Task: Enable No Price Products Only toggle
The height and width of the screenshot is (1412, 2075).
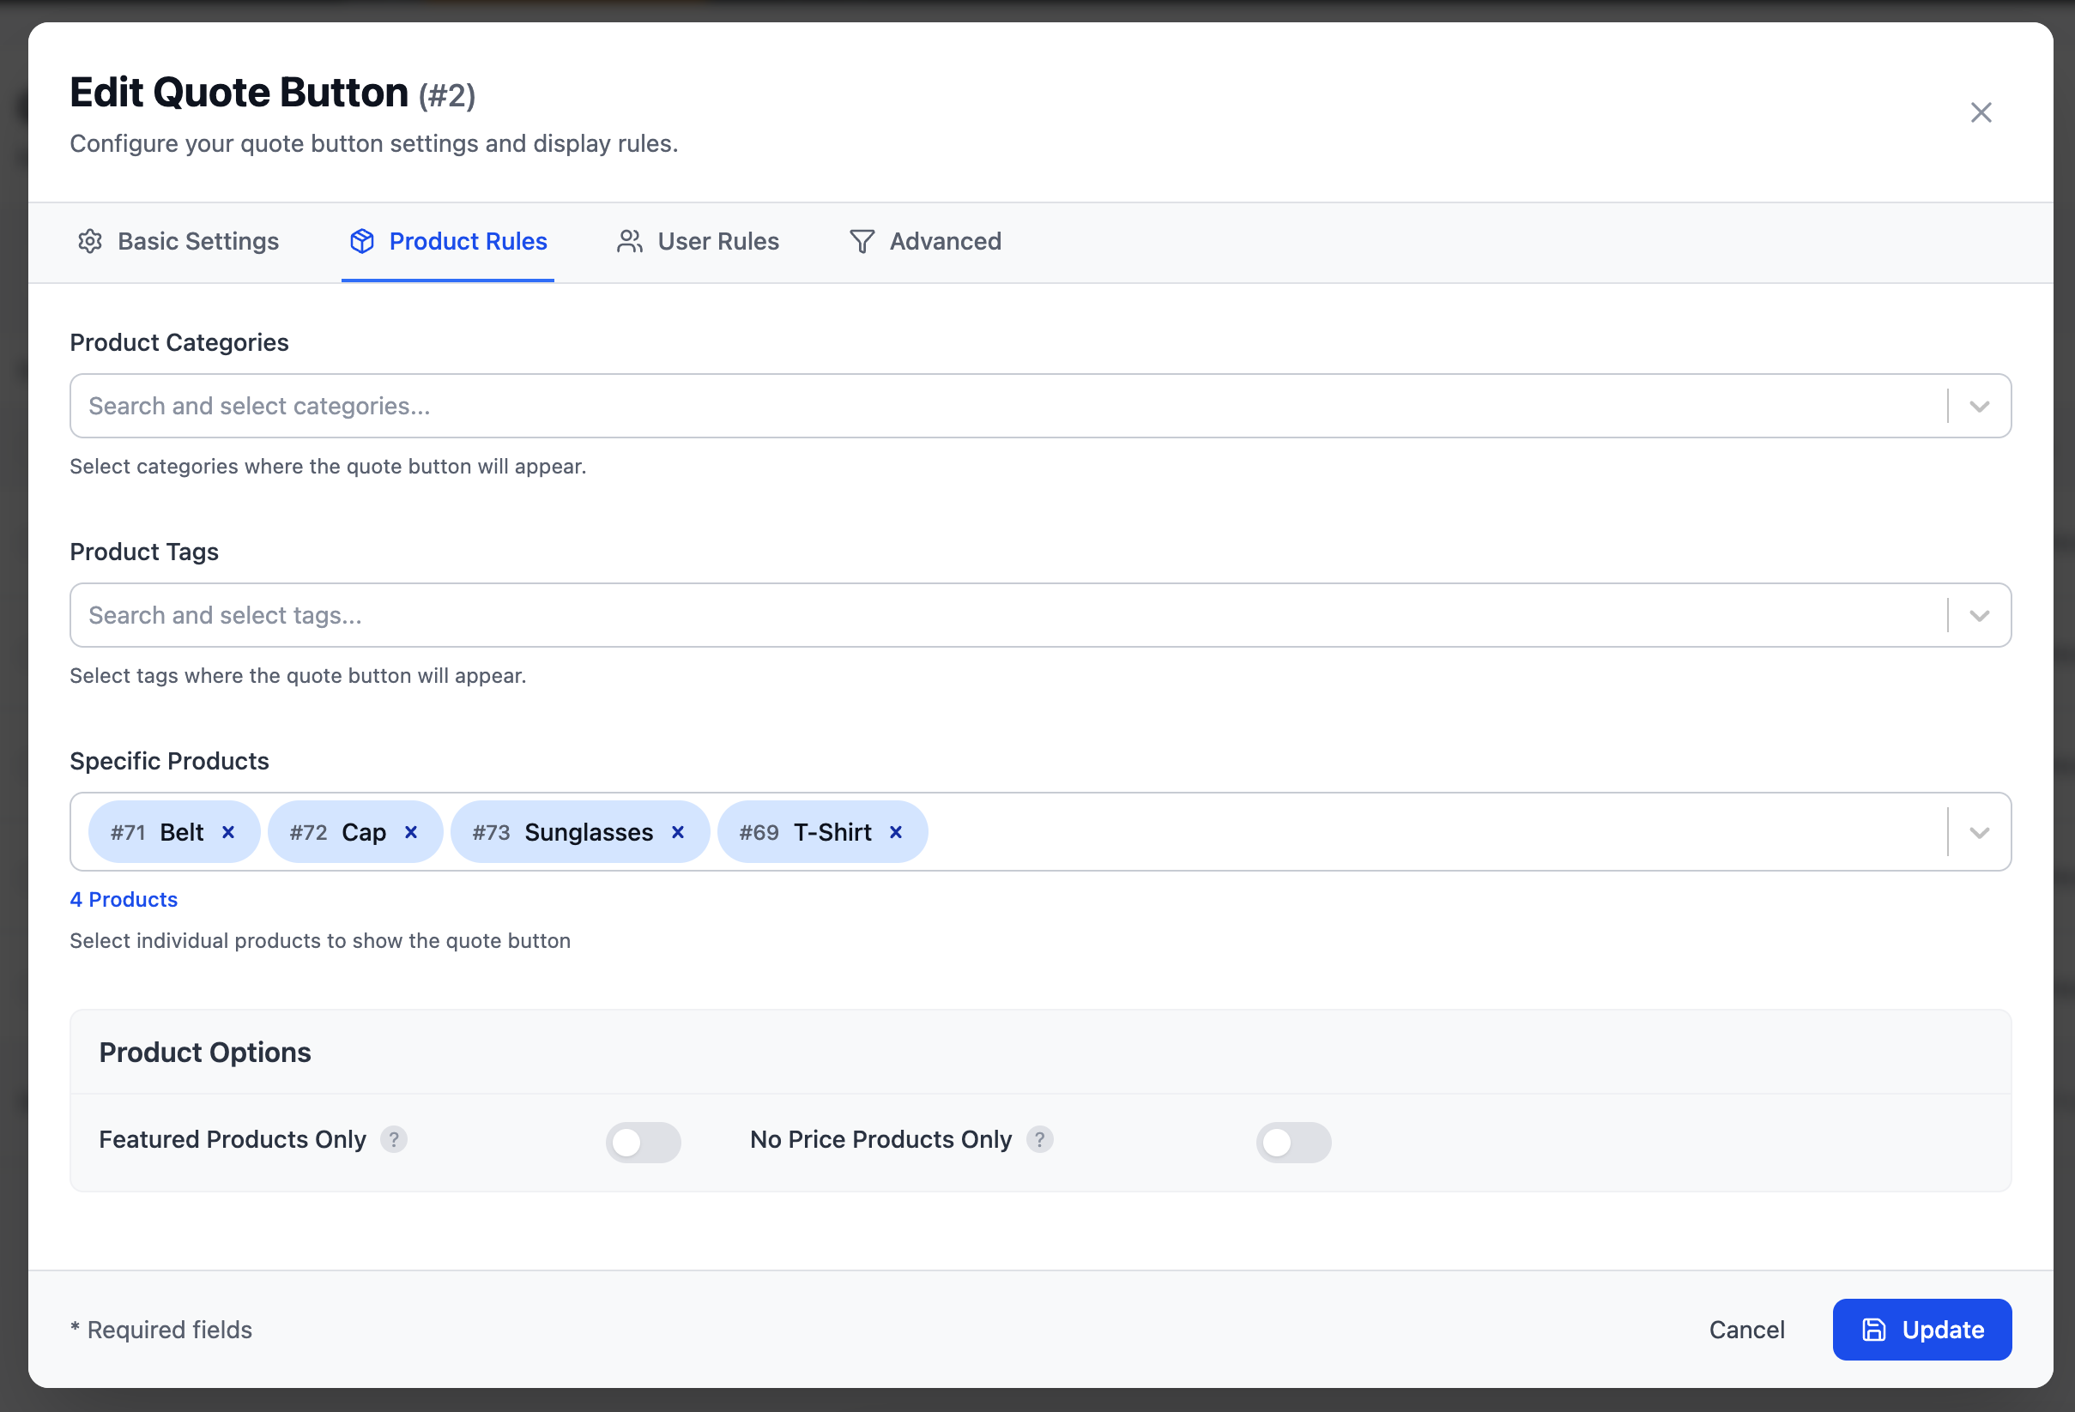Action: point(1293,1142)
